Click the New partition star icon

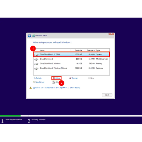[x=89, y=78]
